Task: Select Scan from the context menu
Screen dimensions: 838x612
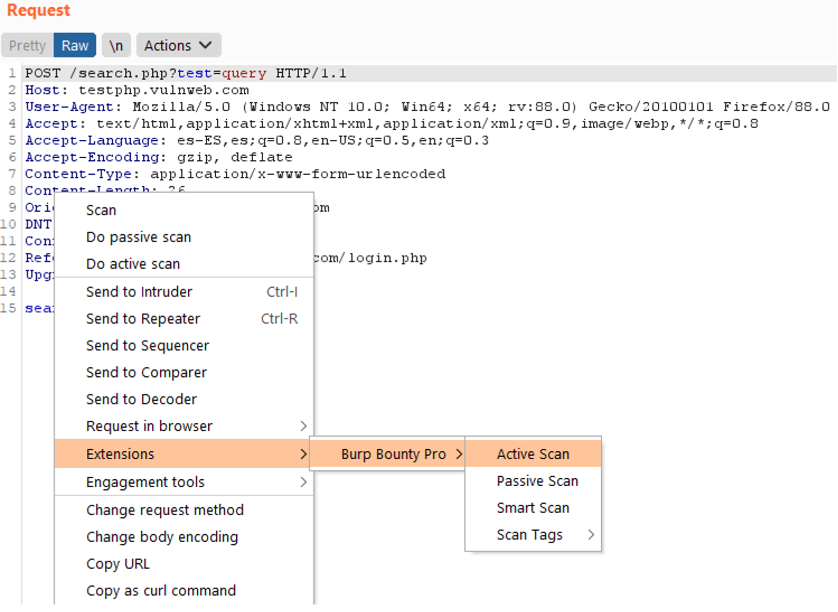Action: click(x=101, y=210)
